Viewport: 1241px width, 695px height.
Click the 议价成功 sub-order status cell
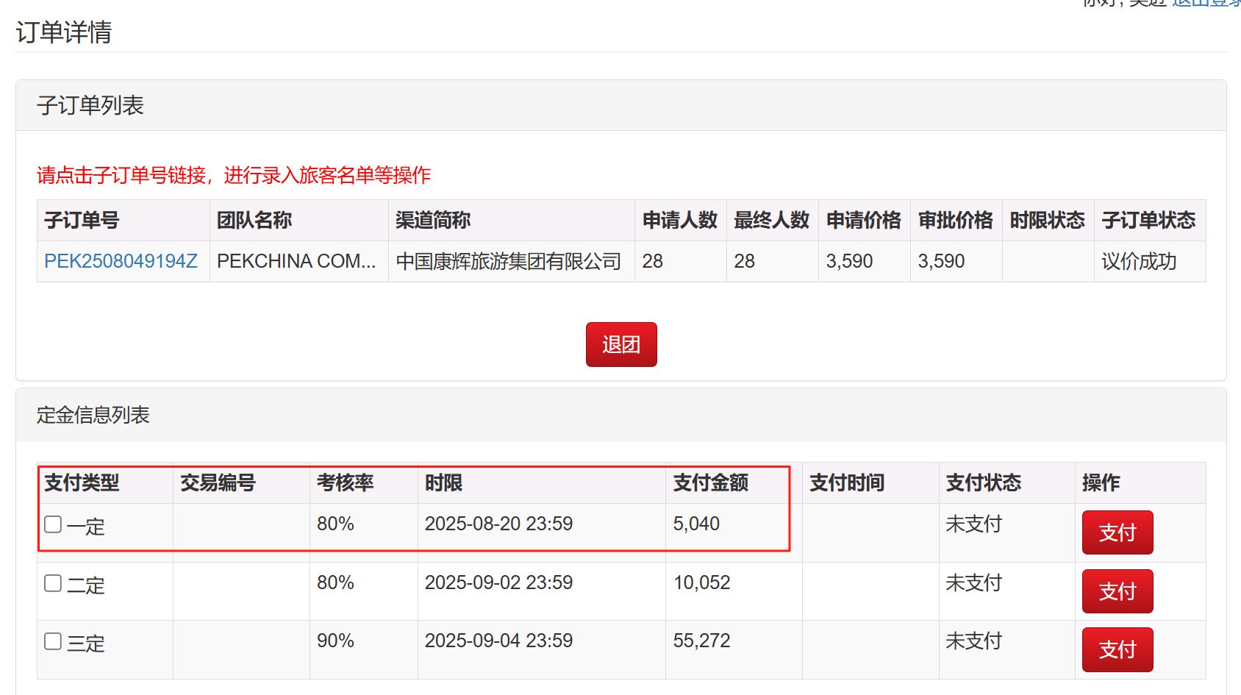coord(1139,261)
